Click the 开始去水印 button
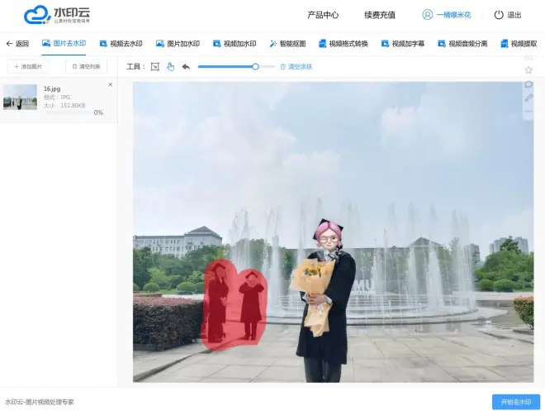The width and height of the screenshot is (545, 411). coord(516,401)
